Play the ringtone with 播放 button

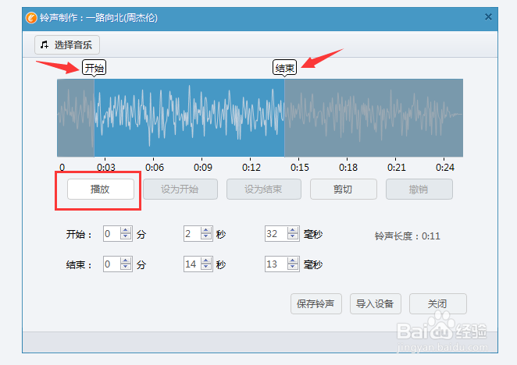tap(101, 189)
